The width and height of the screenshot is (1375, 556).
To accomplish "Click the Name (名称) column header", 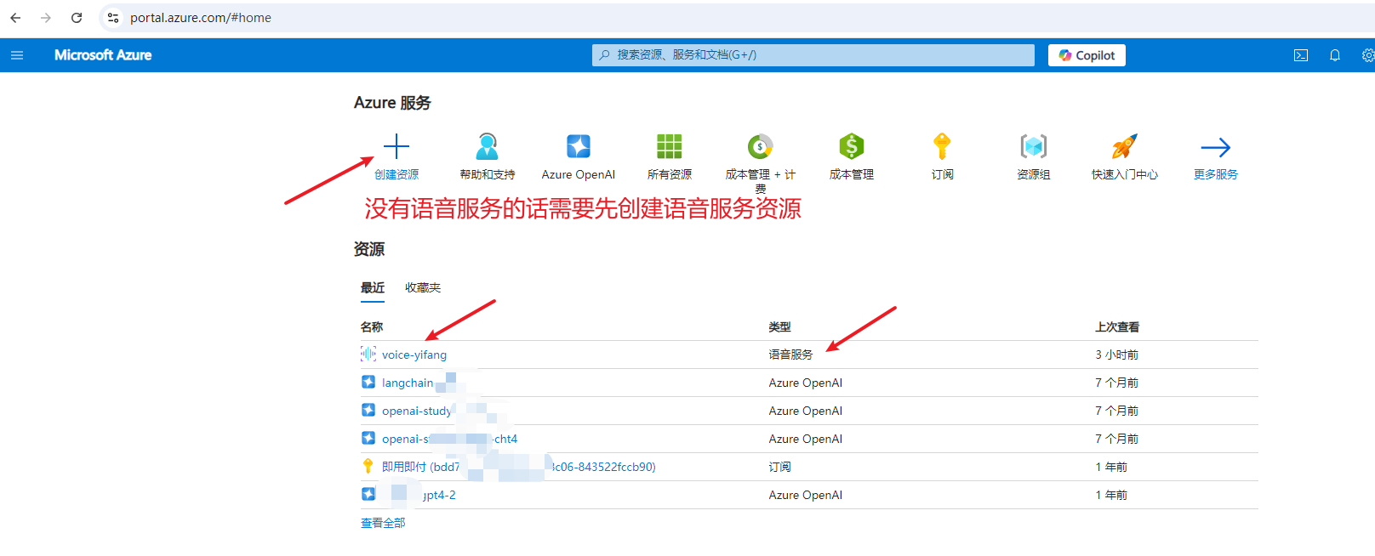I will (x=372, y=326).
